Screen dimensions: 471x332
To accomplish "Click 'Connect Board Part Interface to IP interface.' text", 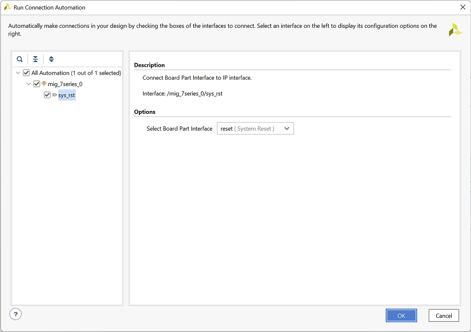I will pyautogui.click(x=197, y=77).
